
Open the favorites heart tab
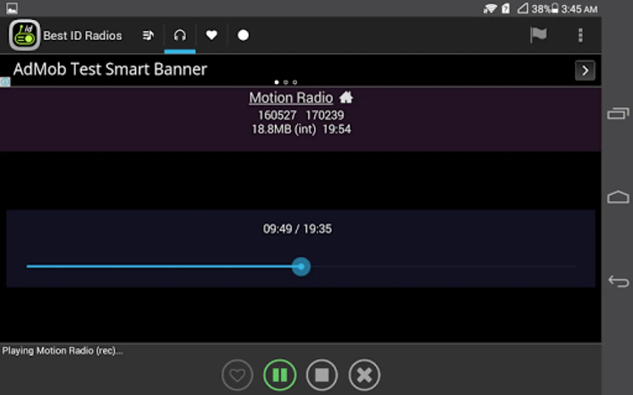click(211, 36)
